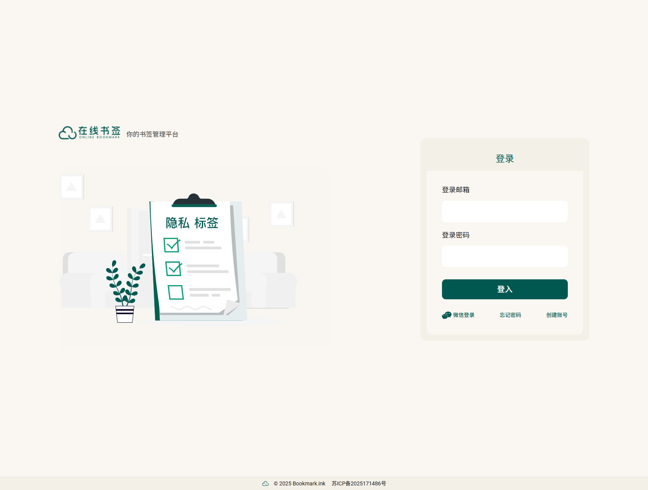Image resolution: width=648 pixels, height=490 pixels.
Task: Click the 苏ICP备2025171486号 footer link
Action: point(359,483)
